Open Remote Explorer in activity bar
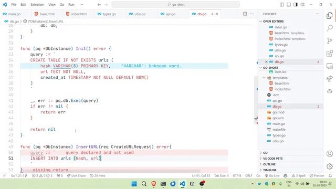Viewport: 336px width, 189px height. (x=330, y=66)
